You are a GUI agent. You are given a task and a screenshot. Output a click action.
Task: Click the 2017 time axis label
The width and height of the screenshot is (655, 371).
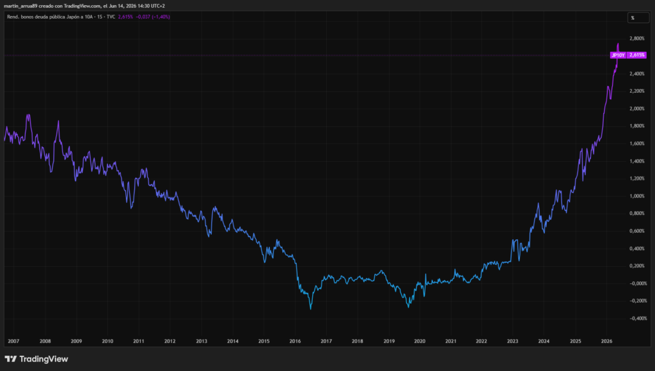coord(326,342)
